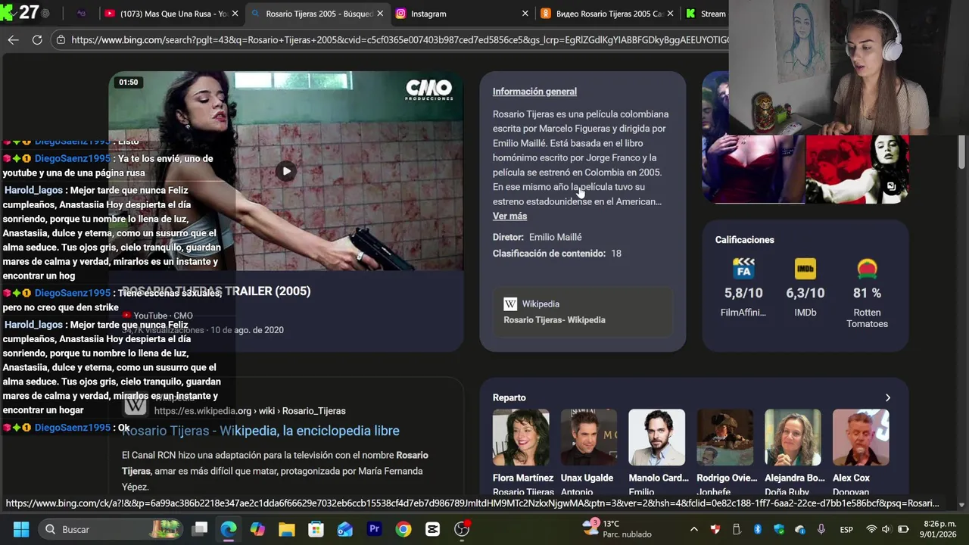Select cast member Rodrigo Oviedo photo
Image resolution: width=969 pixels, height=545 pixels.
[725, 438]
